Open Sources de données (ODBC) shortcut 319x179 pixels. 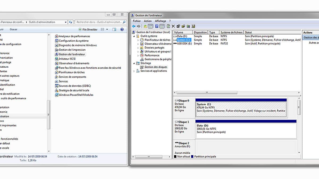point(73,86)
